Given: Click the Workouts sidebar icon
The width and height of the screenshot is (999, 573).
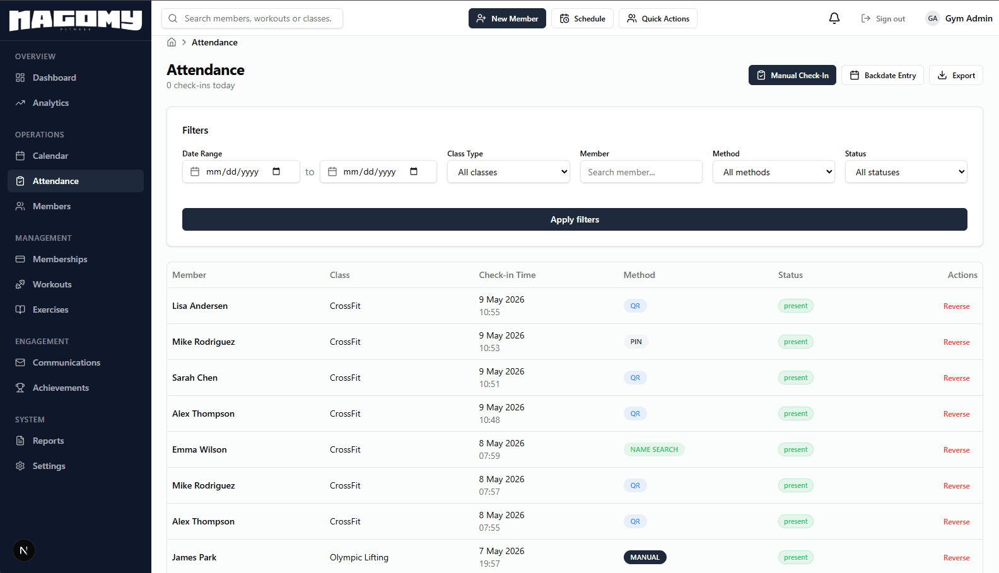Looking at the screenshot, I should (x=20, y=284).
